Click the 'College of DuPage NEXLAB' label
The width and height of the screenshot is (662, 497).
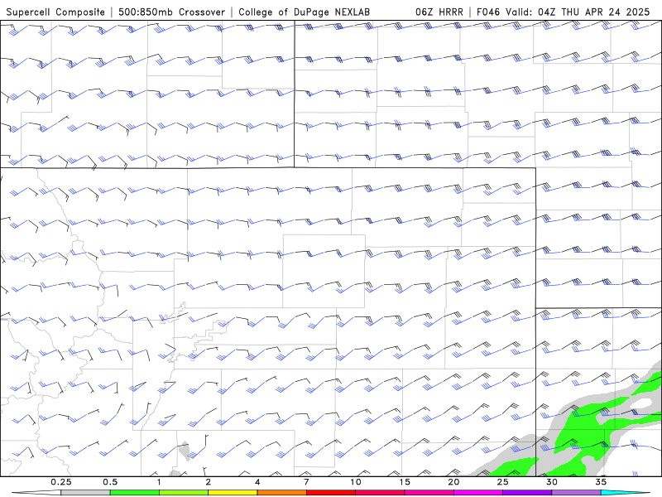pos(304,12)
